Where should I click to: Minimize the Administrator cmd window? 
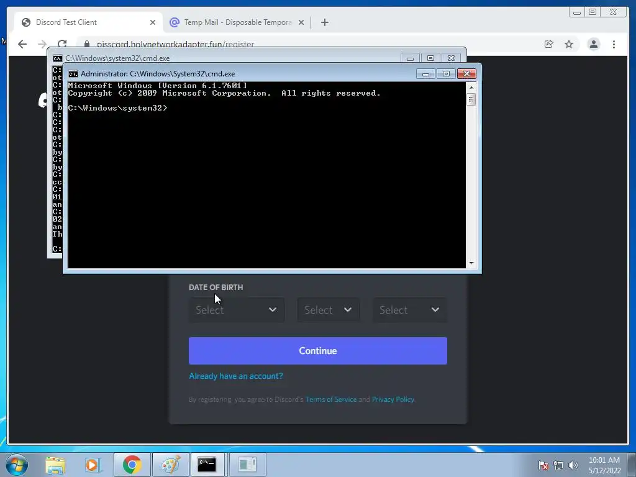pyautogui.click(x=425, y=74)
